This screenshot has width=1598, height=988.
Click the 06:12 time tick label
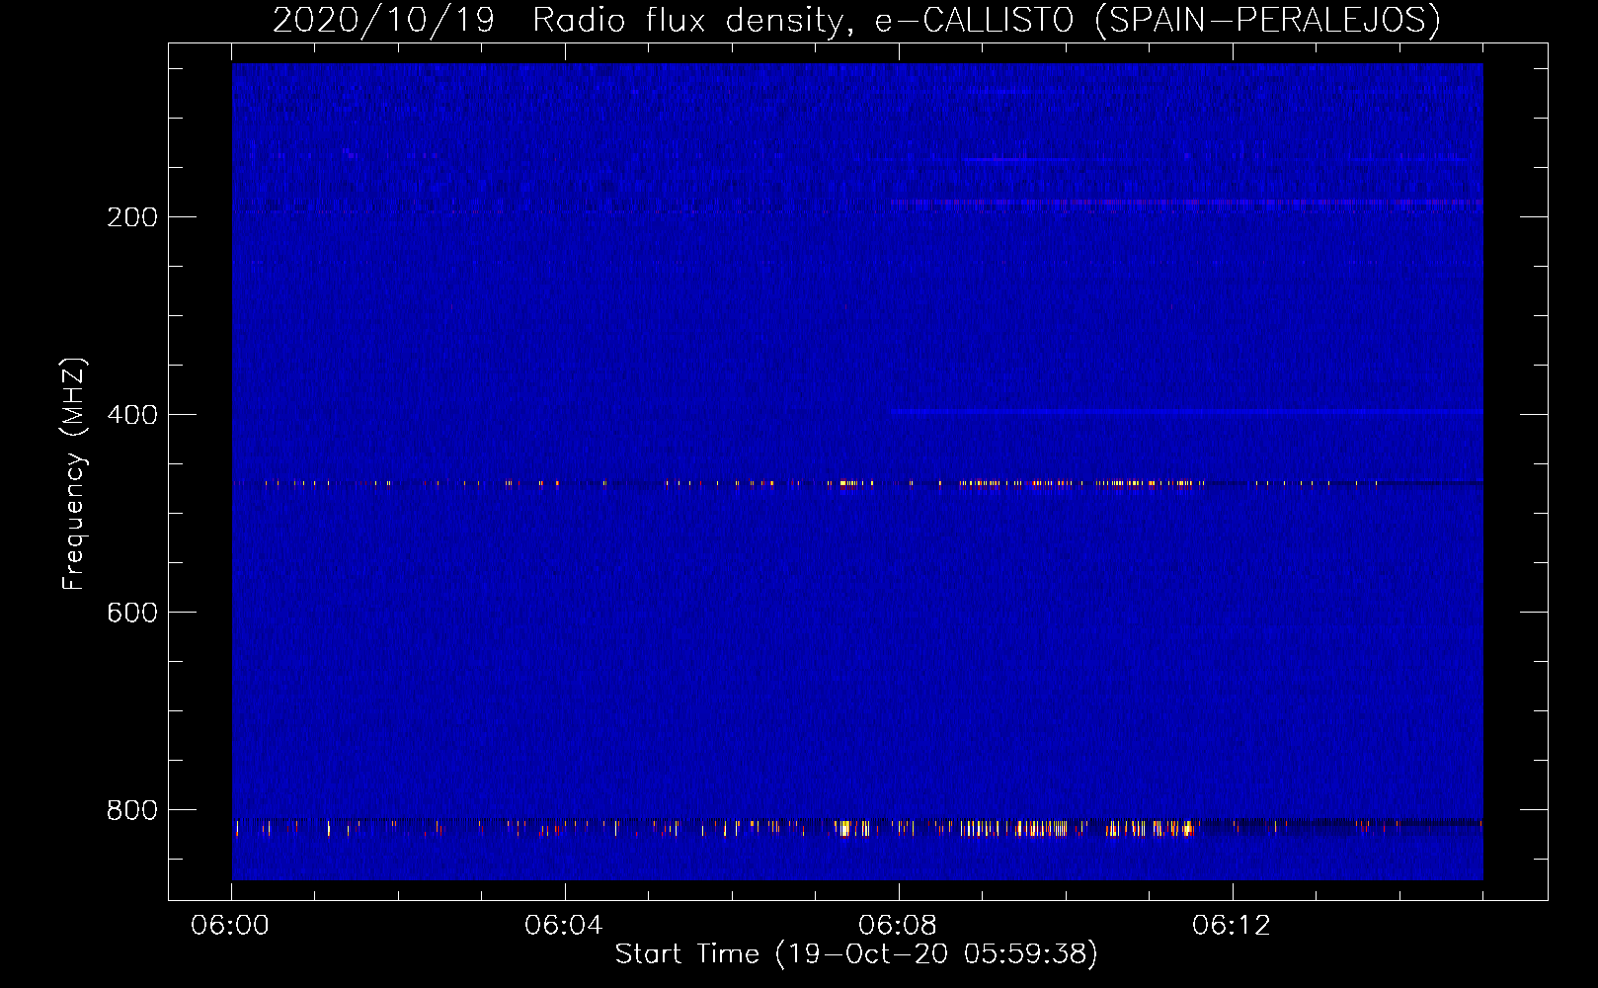click(1232, 926)
